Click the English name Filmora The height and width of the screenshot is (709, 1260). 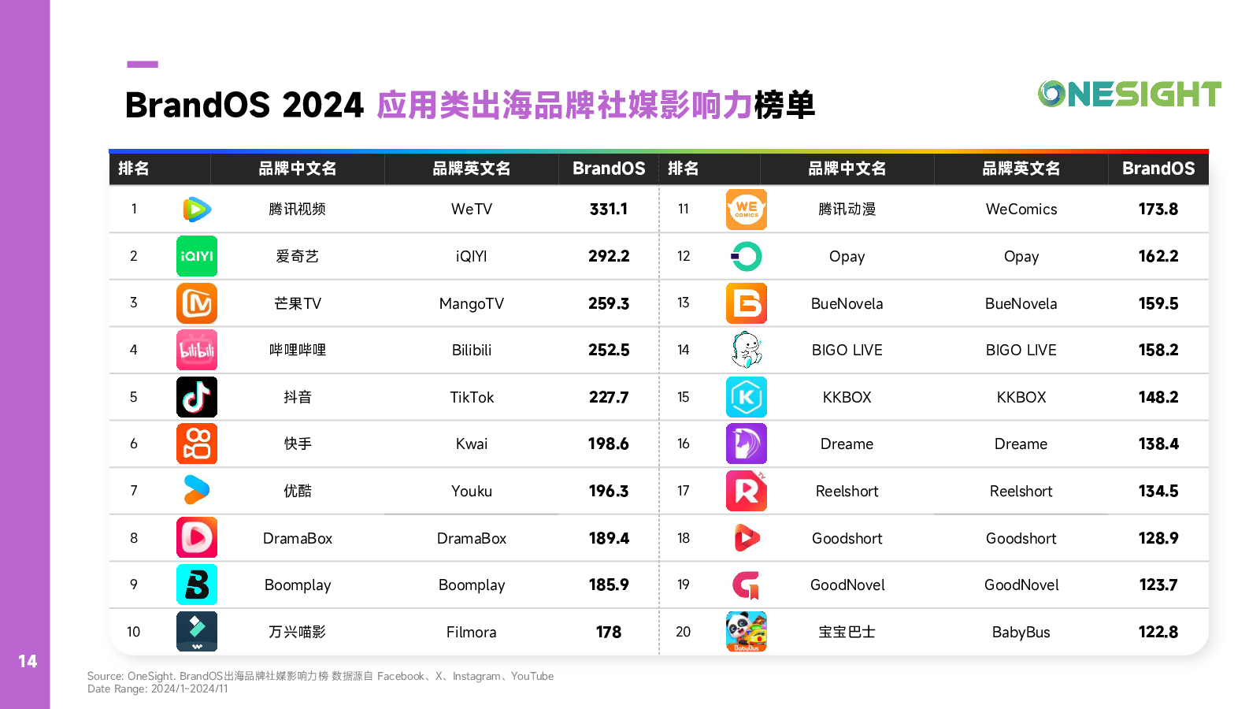472,632
